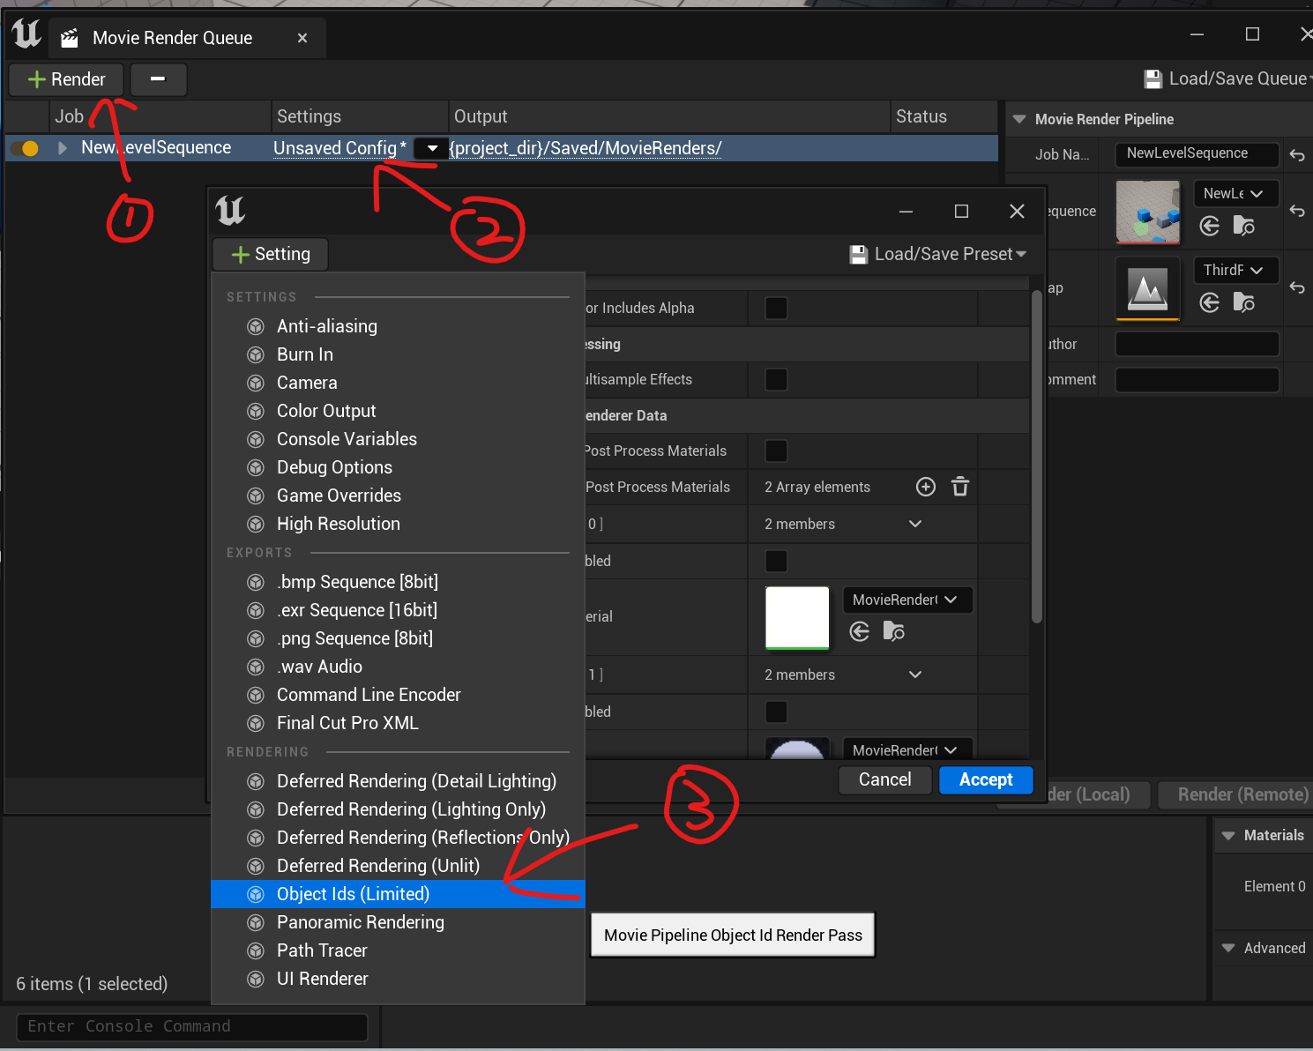Click the Game Overrides icon
This screenshot has width=1313, height=1051.
(x=256, y=496)
